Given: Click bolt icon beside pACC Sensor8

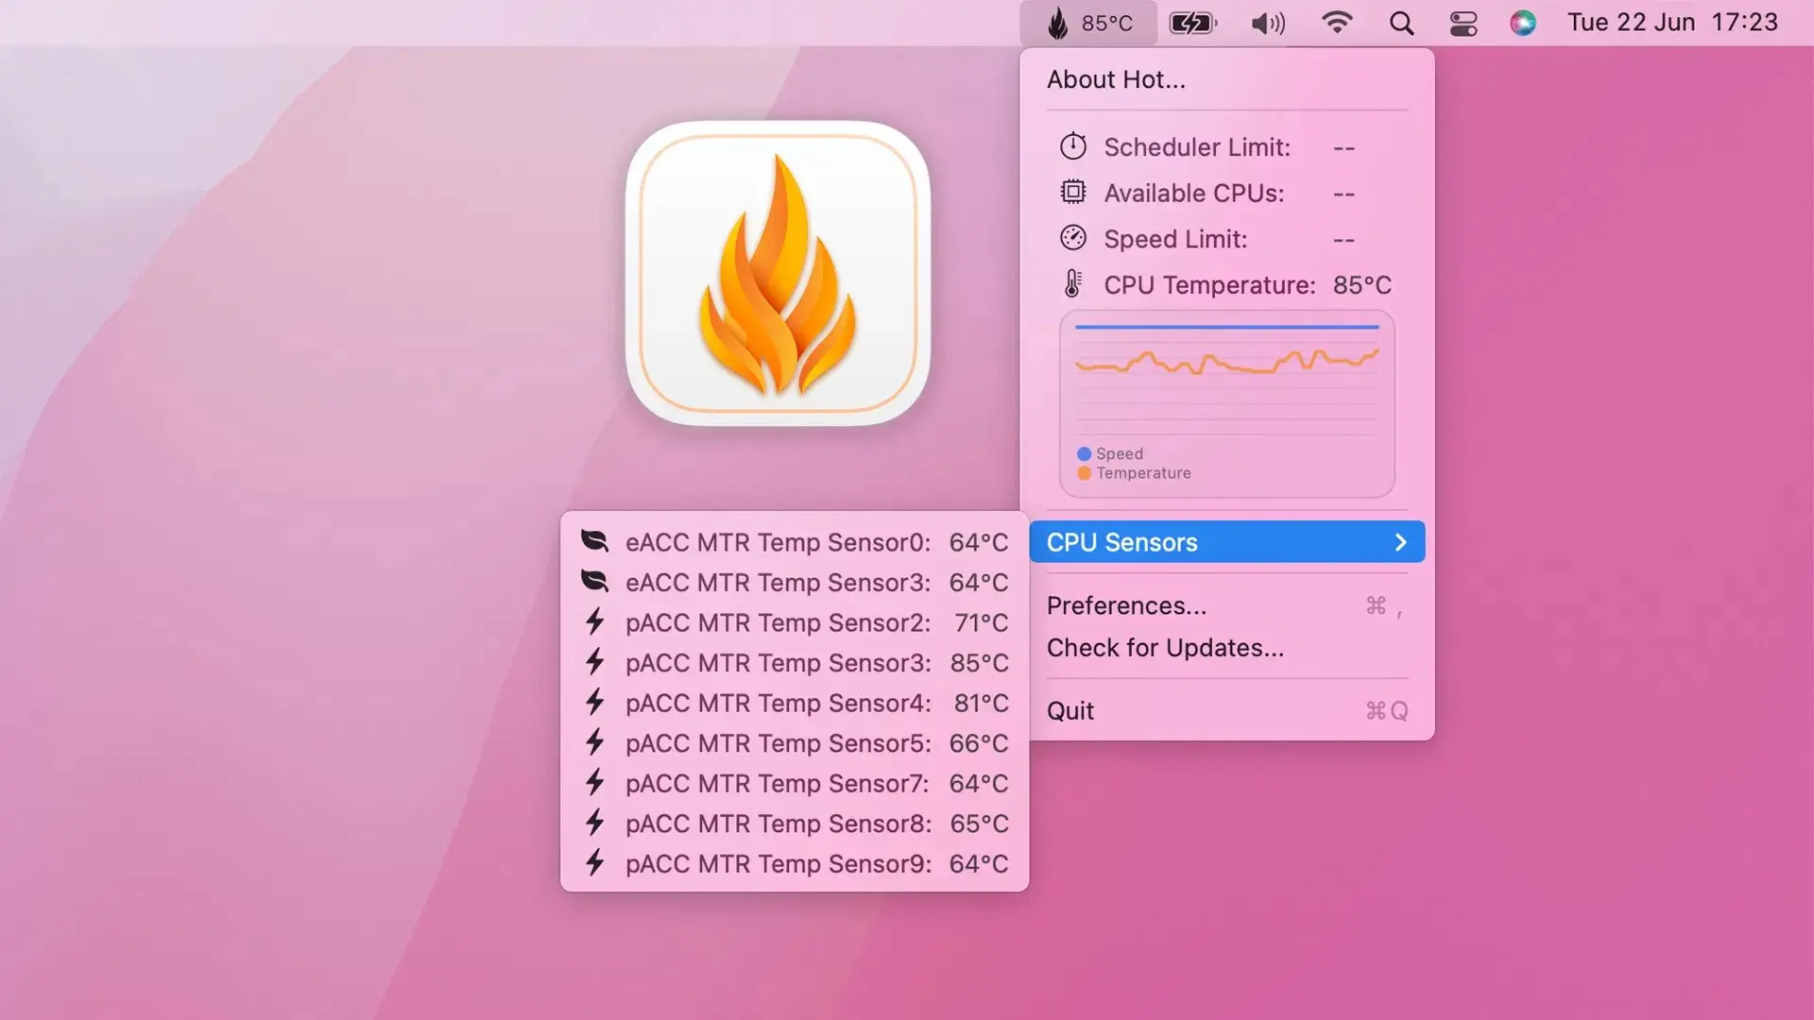Looking at the screenshot, I should pyautogui.click(x=594, y=823).
